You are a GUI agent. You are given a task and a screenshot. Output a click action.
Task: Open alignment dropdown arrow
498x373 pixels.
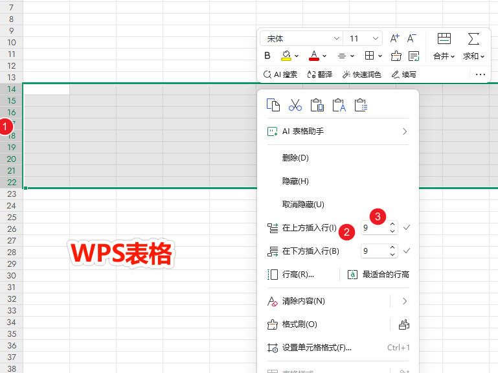tap(352, 56)
